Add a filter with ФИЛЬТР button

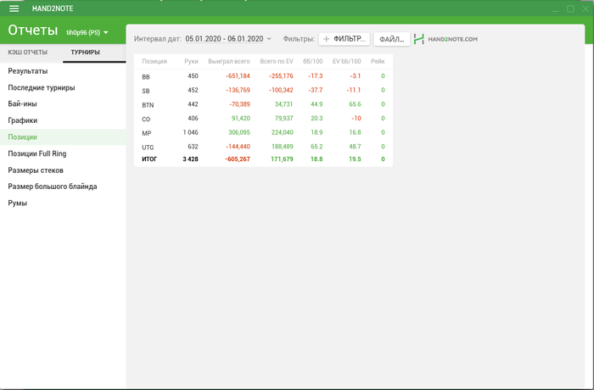pos(345,39)
